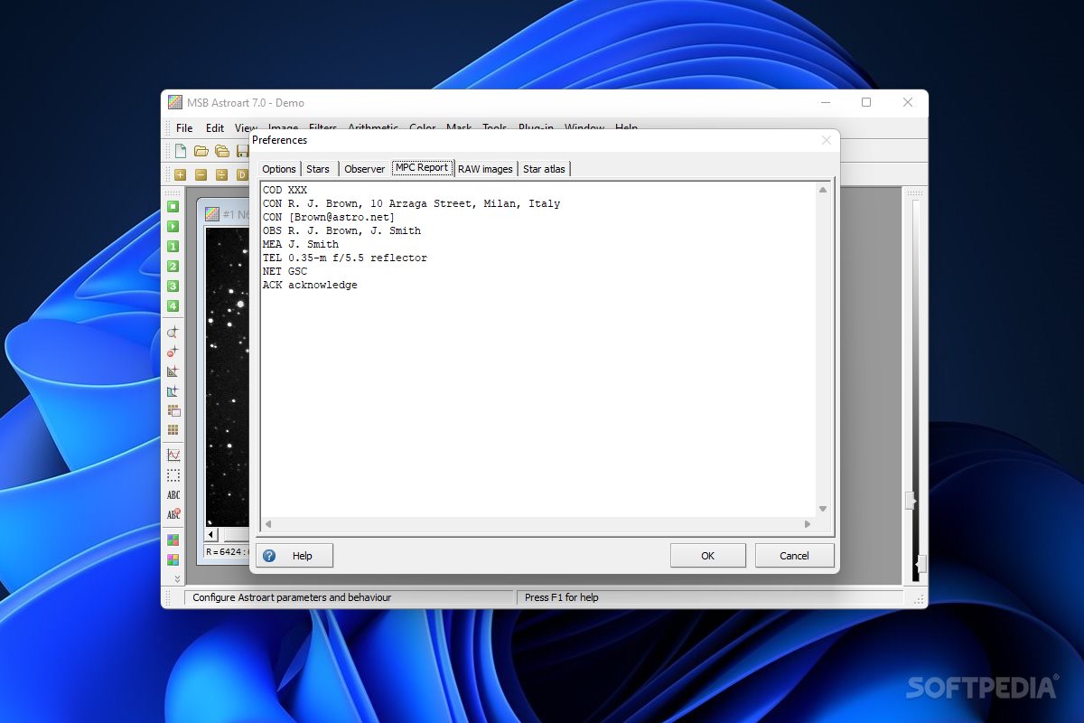Click the 'R = 6424' pixel value readout
1084x723 pixels.
[227, 551]
